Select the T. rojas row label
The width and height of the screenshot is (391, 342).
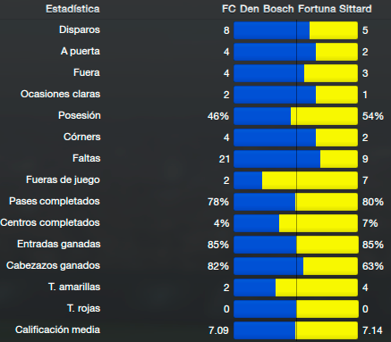click(83, 308)
